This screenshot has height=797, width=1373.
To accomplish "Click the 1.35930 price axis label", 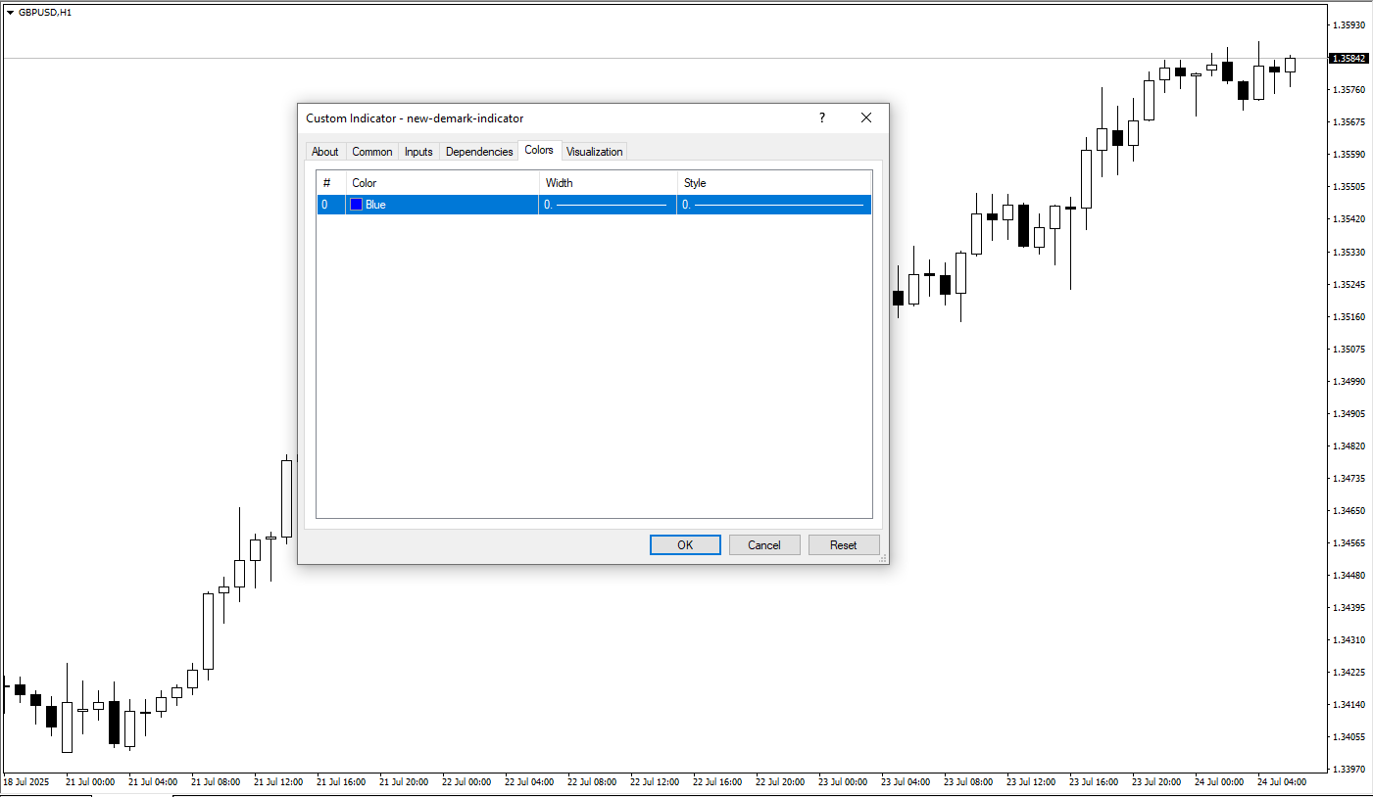I will pyautogui.click(x=1348, y=25).
